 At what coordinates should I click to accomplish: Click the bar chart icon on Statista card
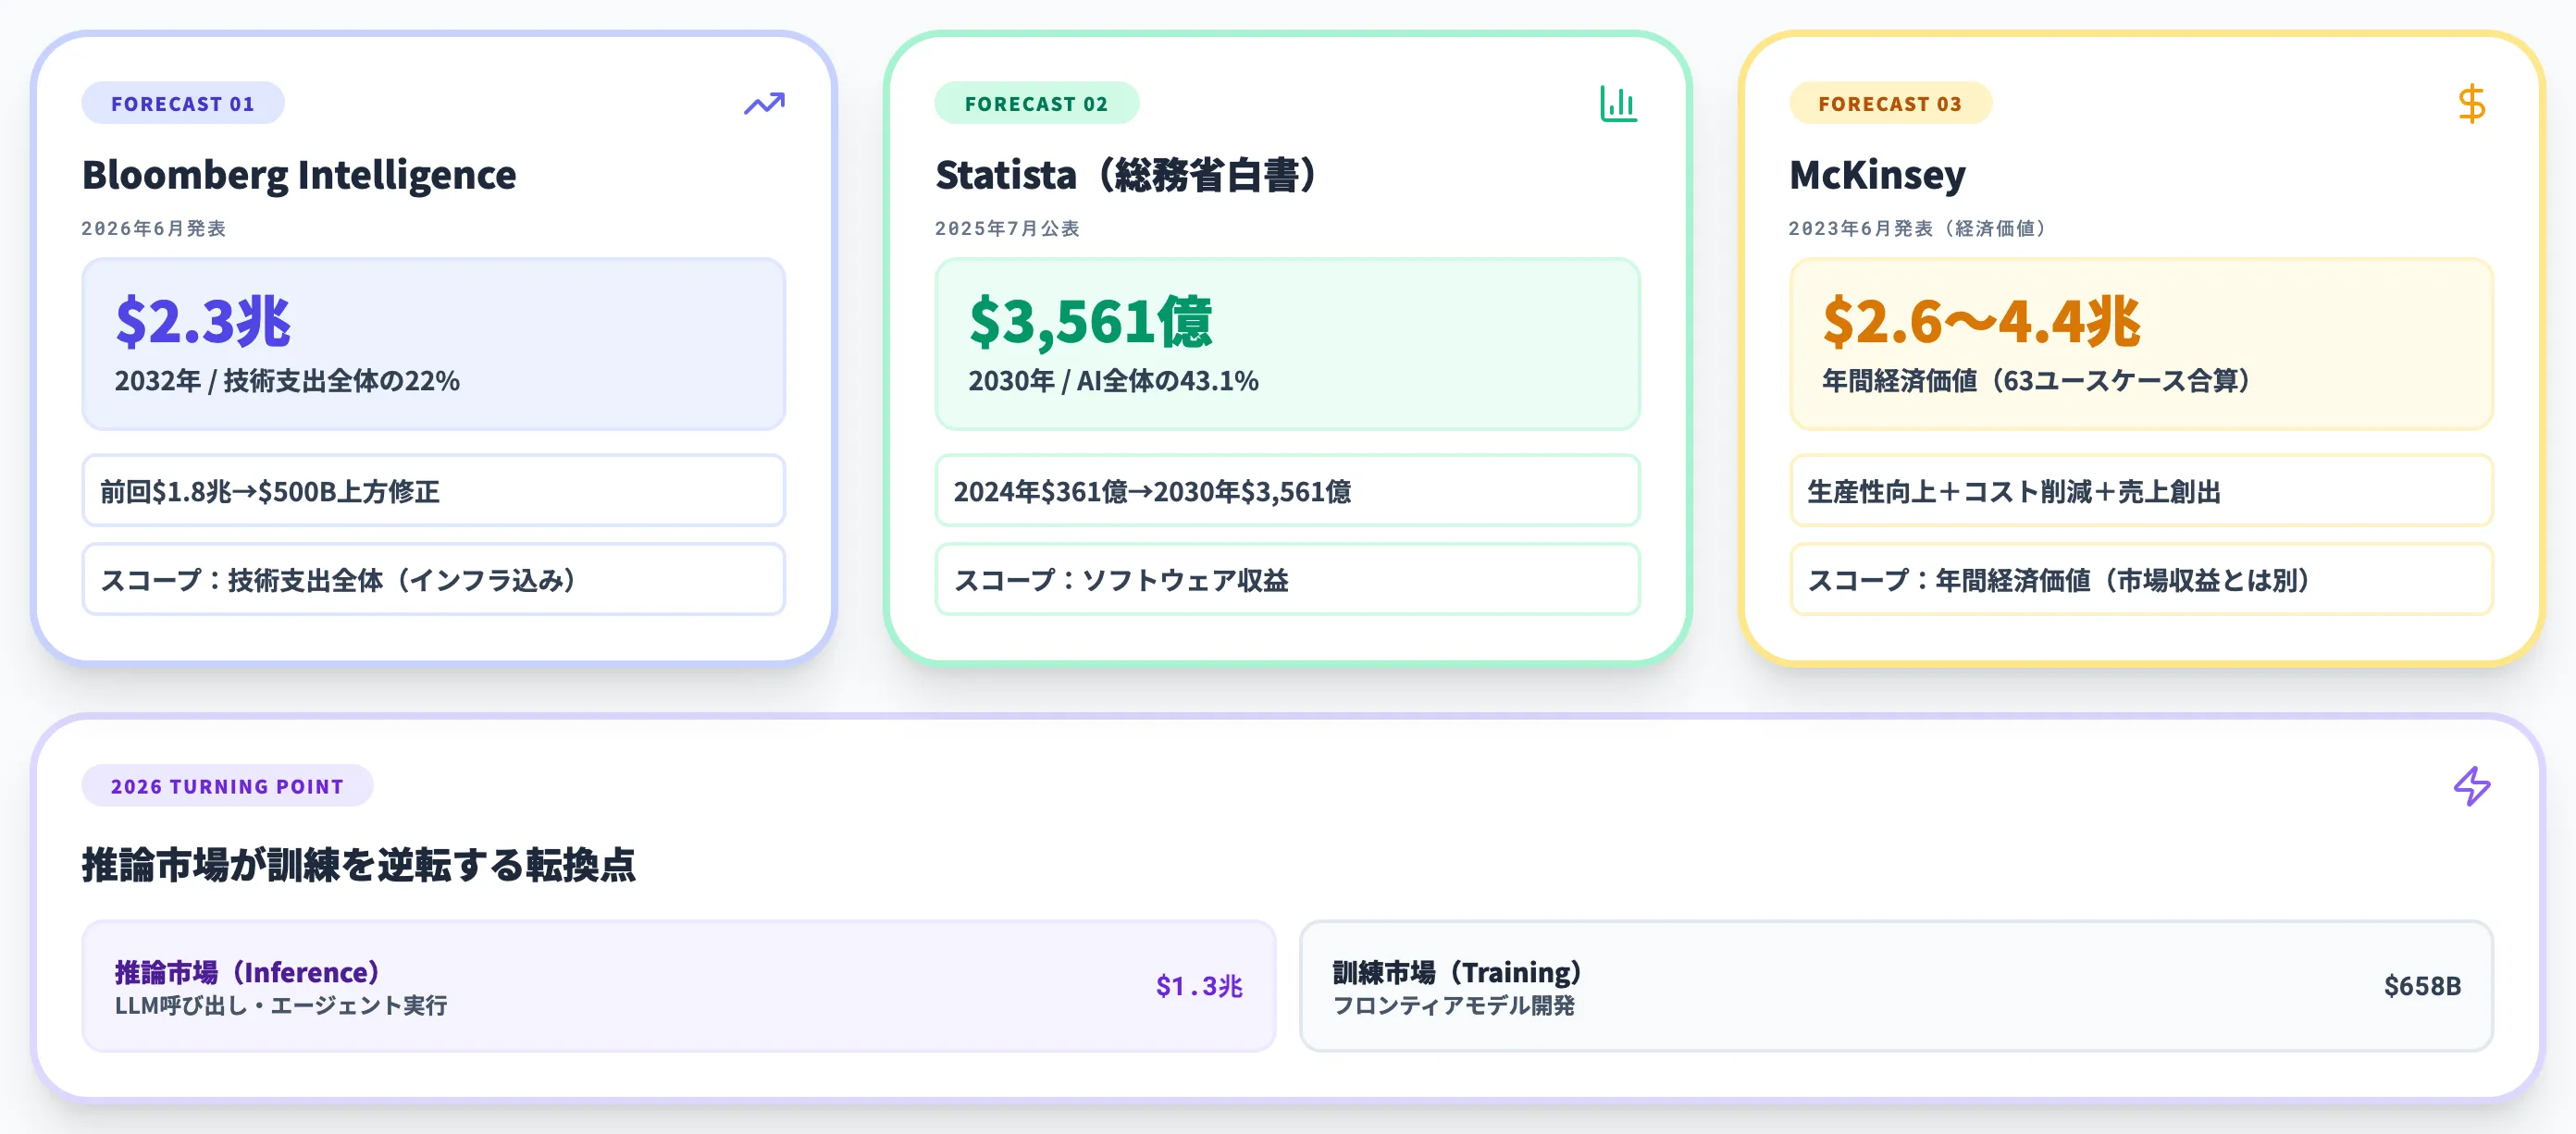pyautogui.click(x=1618, y=104)
